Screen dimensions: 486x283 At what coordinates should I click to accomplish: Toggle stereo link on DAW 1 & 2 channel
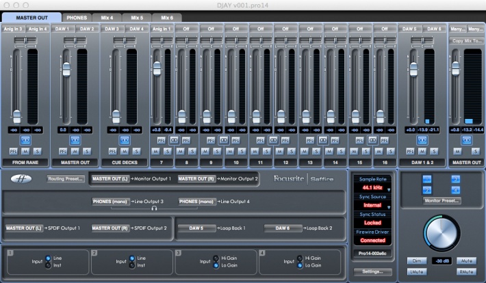coord(422,139)
